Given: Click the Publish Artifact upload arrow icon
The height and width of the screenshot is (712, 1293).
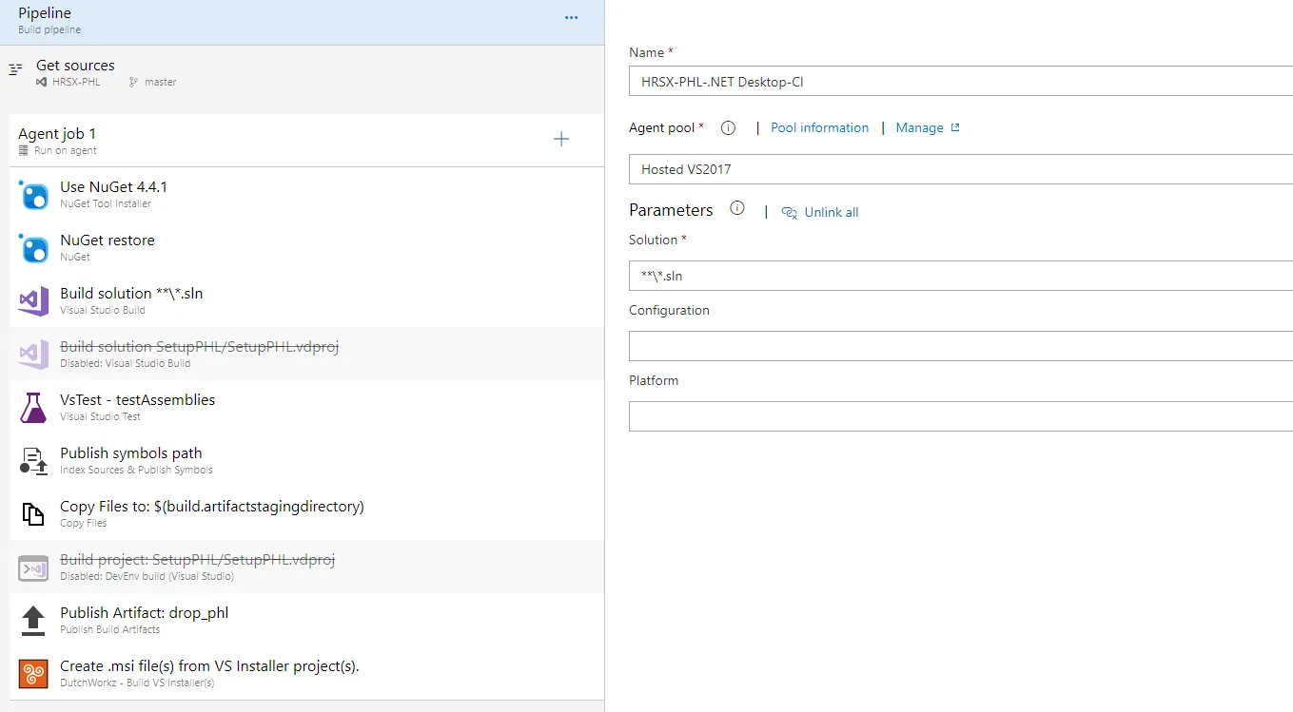Looking at the screenshot, I should (34, 621).
